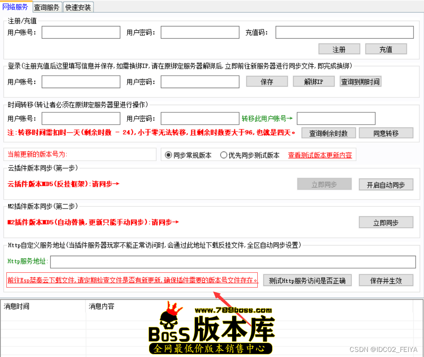Screen dimensions: 424x357
Task: Click the 查询剩余时数 button
Action: 328,133
